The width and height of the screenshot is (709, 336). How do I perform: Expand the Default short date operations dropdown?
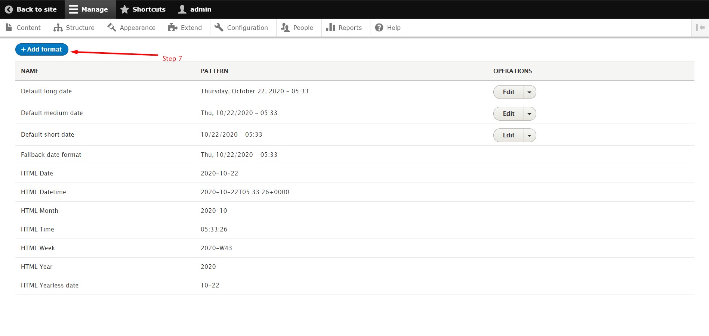point(530,136)
